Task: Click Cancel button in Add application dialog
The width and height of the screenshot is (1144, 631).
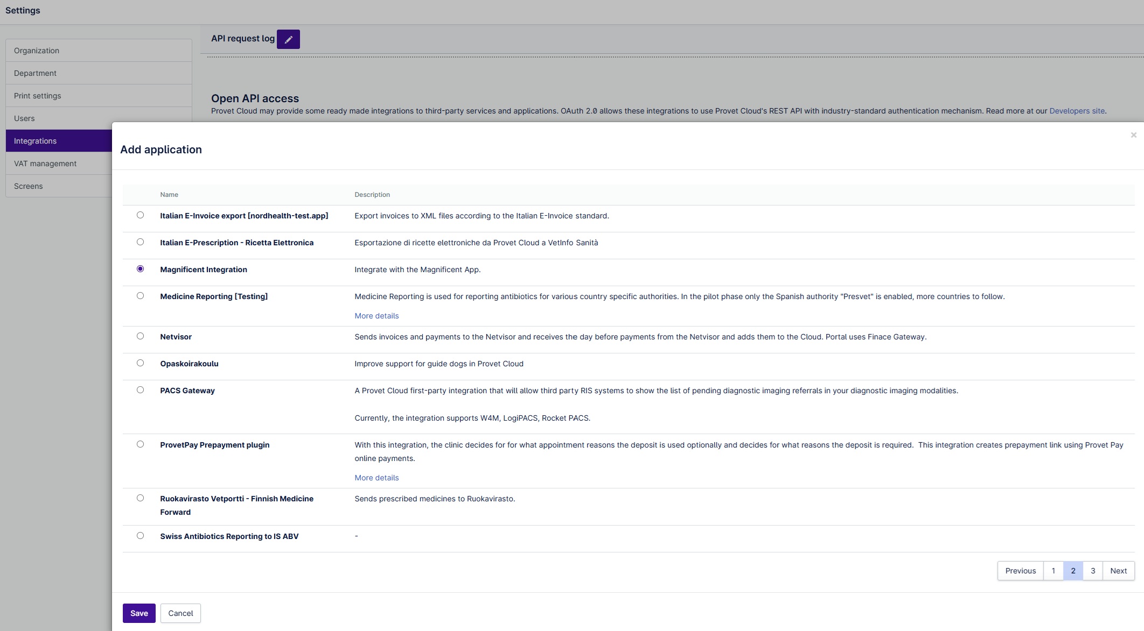Action: (x=180, y=613)
